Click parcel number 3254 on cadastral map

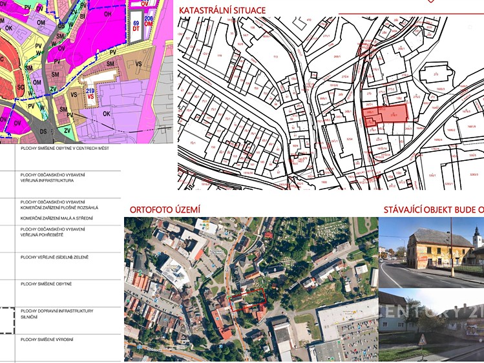click(x=349, y=139)
